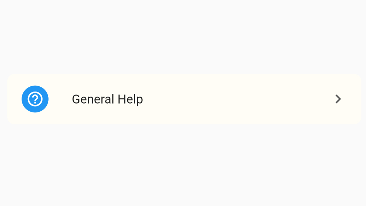
Task: Tap the question mark ring icon
Action: 35,99
